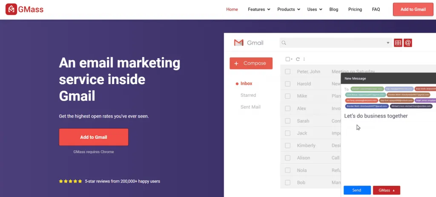Click sender name 'Peter, John'

[308, 72]
